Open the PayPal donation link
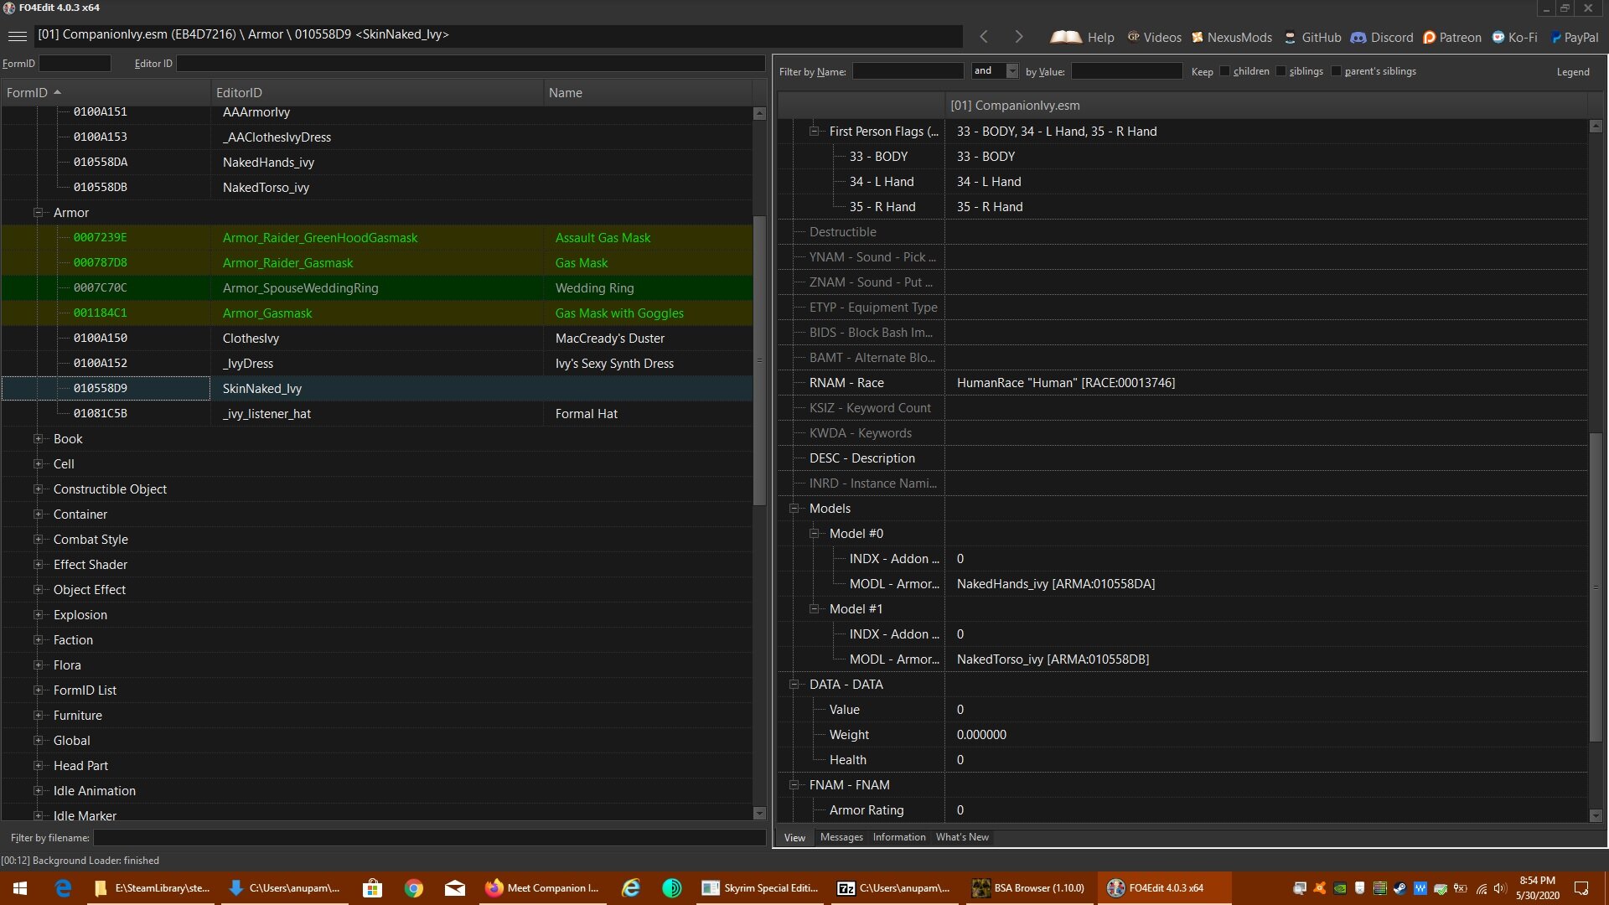This screenshot has width=1609, height=905. [x=1574, y=37]
